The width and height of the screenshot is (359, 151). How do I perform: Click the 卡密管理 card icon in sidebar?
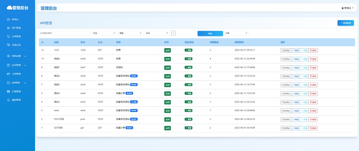8,74
